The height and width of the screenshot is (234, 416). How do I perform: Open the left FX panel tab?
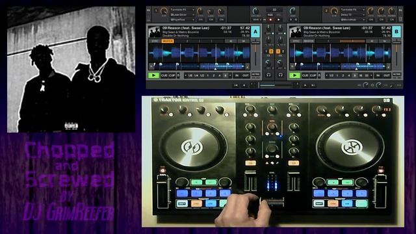click(x=149, y=10)
